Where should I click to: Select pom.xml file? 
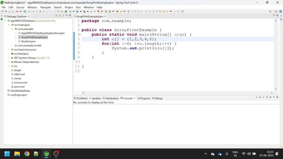[x=19, y=87]
